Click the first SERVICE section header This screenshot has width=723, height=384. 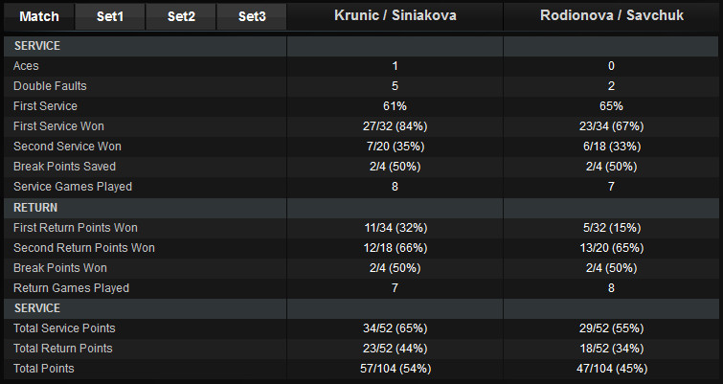pyautogui.click(x=37, y=46)
